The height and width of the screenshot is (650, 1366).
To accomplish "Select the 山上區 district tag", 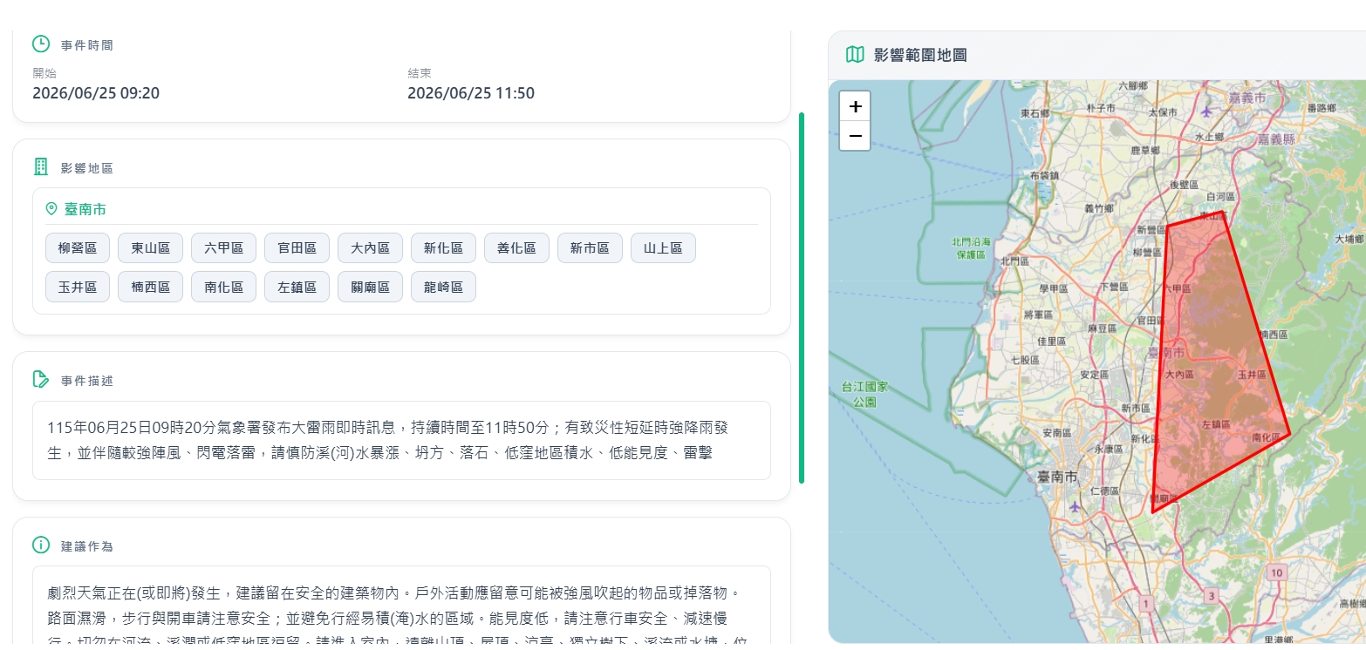I will click(664, 248).
